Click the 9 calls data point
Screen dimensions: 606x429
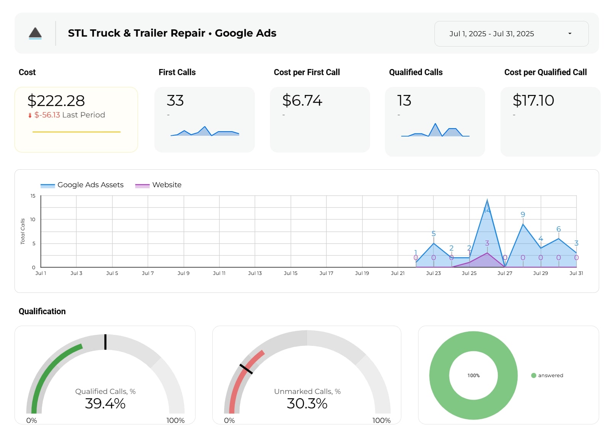523,224
